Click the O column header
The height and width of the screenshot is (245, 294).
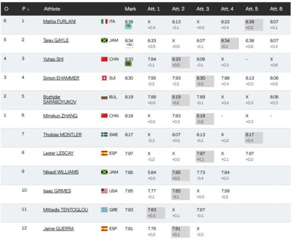tap(6, 9)
